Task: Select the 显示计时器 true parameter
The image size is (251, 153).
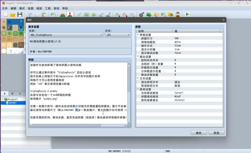Action: 179,49
